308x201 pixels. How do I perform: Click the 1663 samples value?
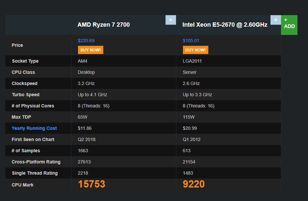click(83, 151)
